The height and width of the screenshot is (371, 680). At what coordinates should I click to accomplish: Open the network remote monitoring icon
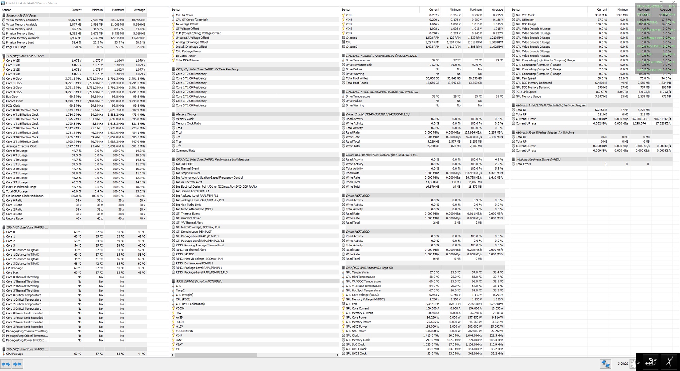[x=605, y=364]
